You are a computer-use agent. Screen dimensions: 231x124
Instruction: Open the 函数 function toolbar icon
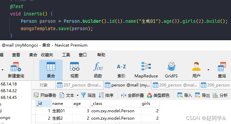pyautogui.click(x=98, y=70)
